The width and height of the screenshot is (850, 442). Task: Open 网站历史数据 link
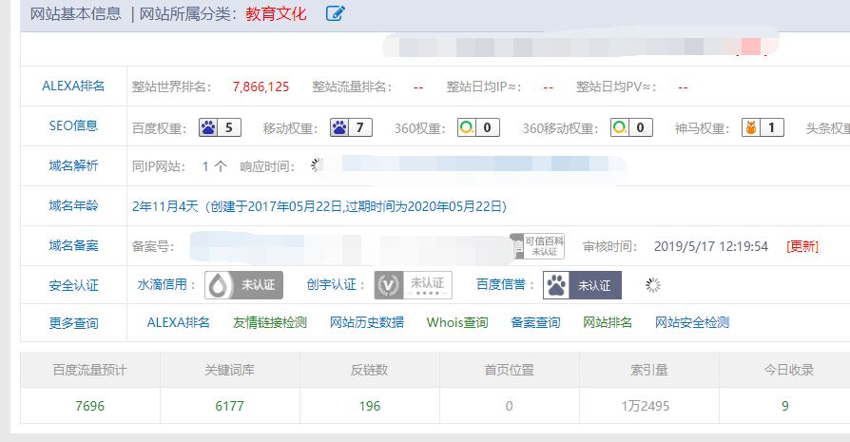tap(367, 323)
